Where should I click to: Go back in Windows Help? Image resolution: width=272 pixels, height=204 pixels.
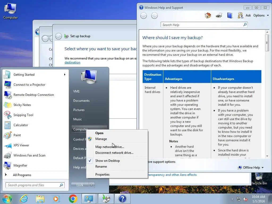(143, 16)
